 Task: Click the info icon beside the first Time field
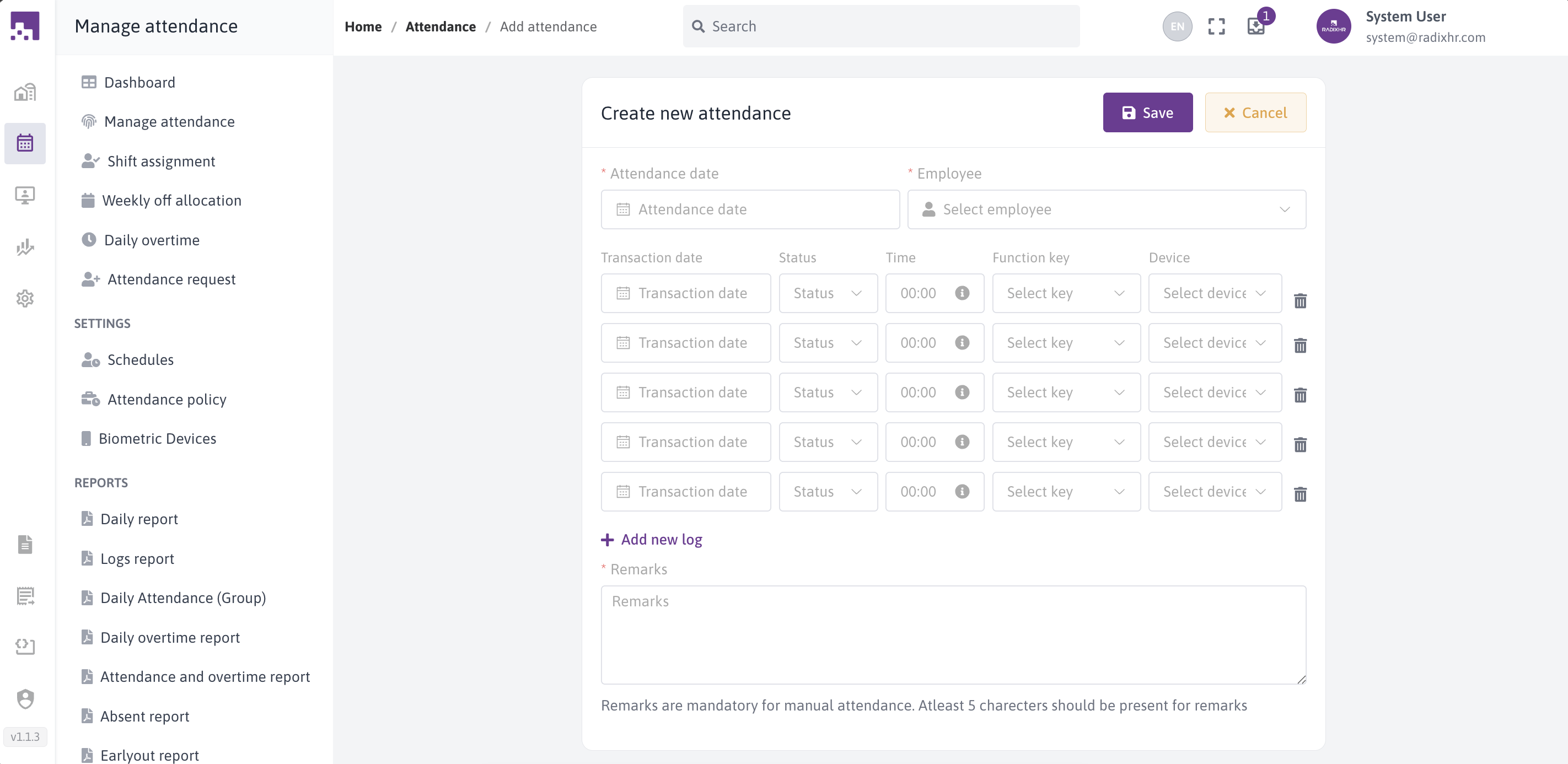click(x=962, y=293)
